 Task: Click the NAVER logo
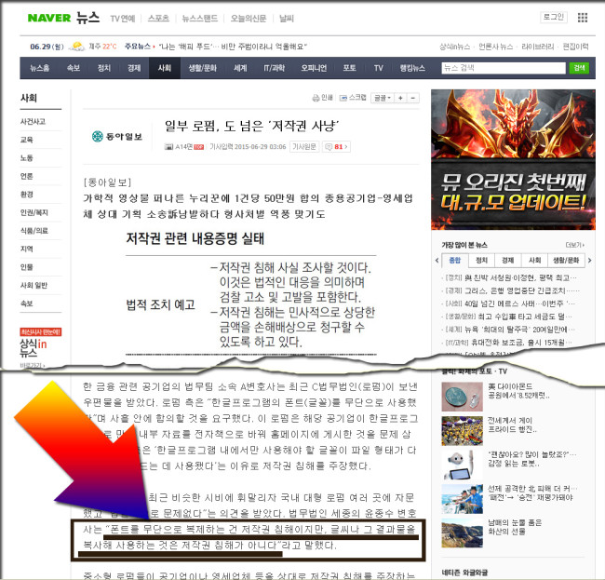click(47, 18)
